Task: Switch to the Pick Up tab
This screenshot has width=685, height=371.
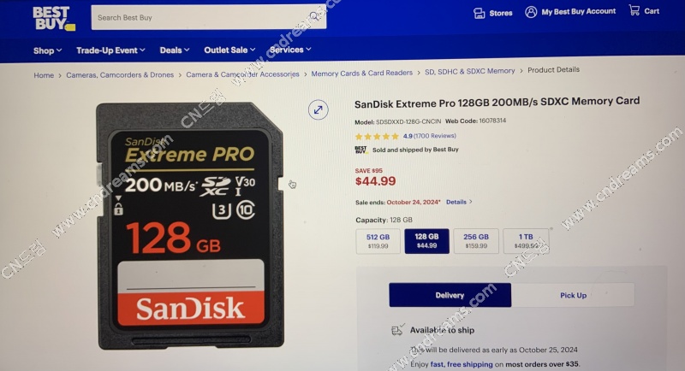Action: [573, 295]
